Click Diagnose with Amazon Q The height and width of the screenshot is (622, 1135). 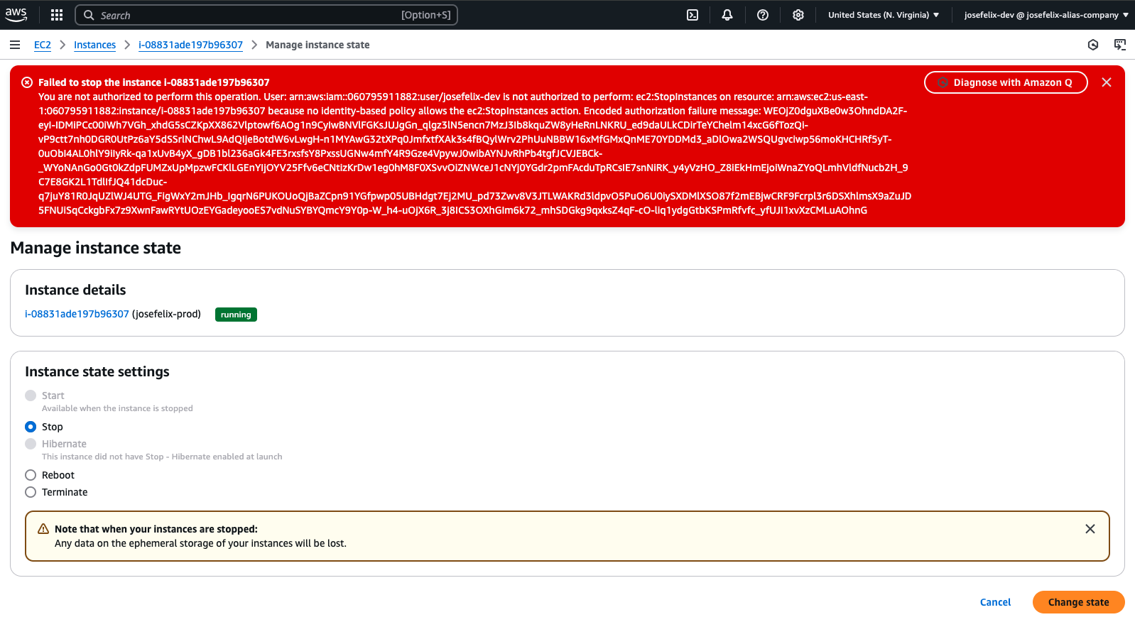pyautogui.click(x=1006, y=82)
